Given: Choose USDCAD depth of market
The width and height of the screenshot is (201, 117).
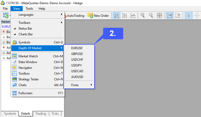Looking at the screenshot, I should point(79,71).
